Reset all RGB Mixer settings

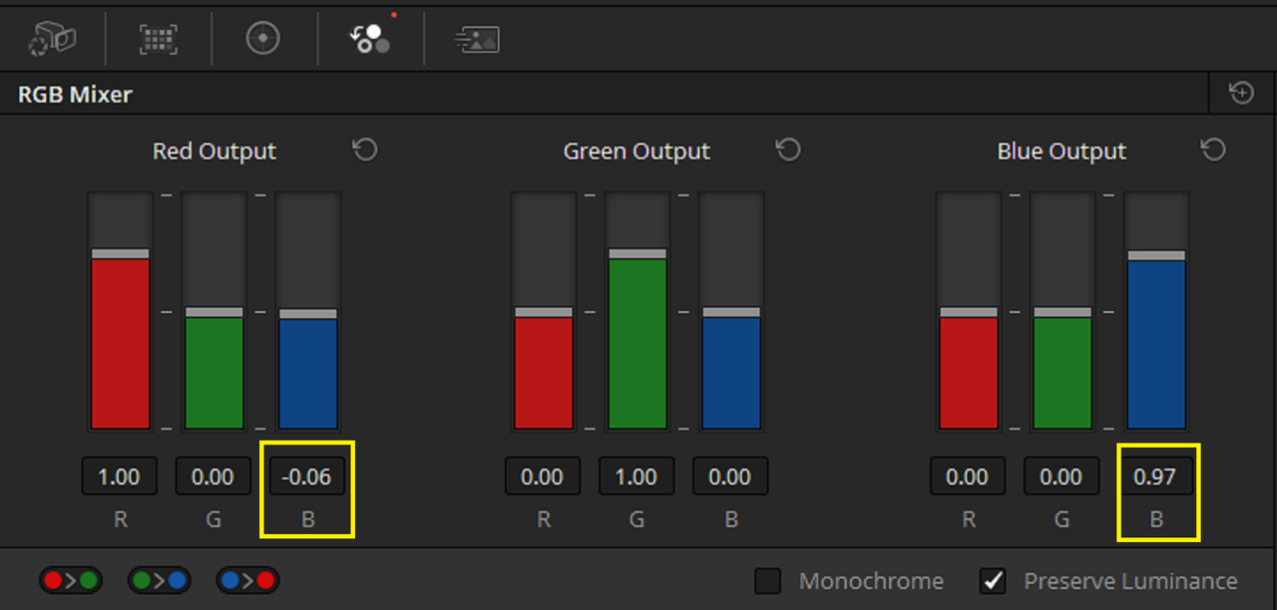[x=1242, y=94]
